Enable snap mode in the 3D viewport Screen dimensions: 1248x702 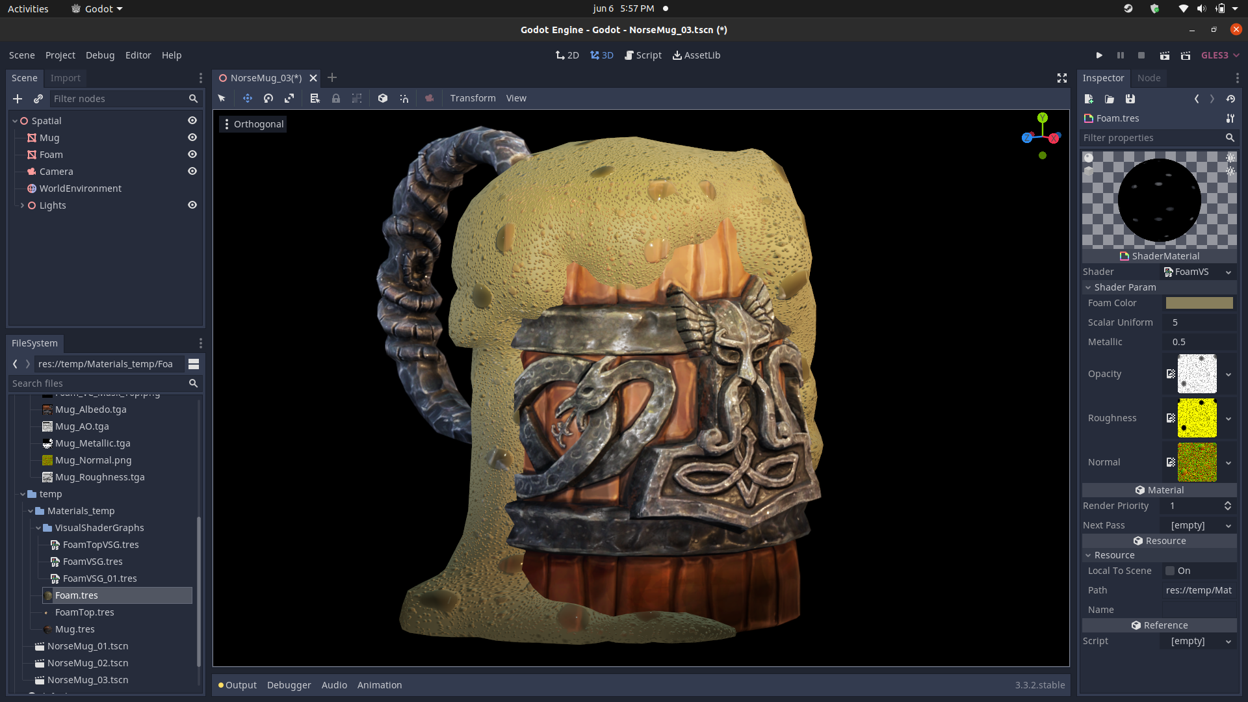(404, 98)
